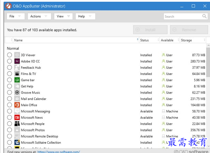Click the Normal group heading
This screenshot has width=210, height=153.
click(x=13, y=48)
